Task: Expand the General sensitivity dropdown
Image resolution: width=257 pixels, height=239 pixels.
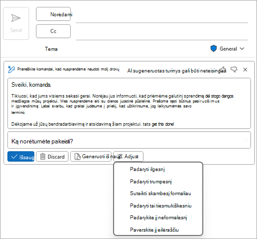Action: [x=242, y=49]
